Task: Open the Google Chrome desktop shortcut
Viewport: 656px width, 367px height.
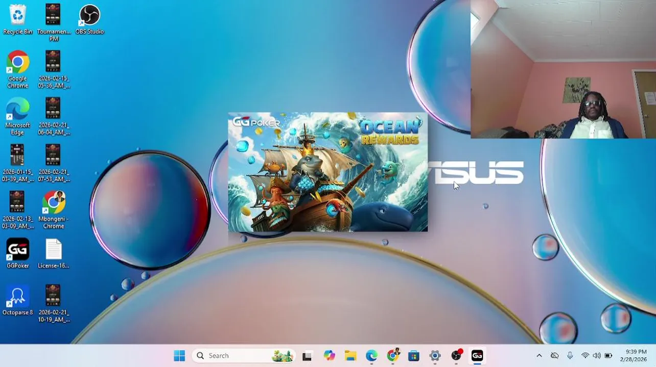Action: click(x=17, y=69)
